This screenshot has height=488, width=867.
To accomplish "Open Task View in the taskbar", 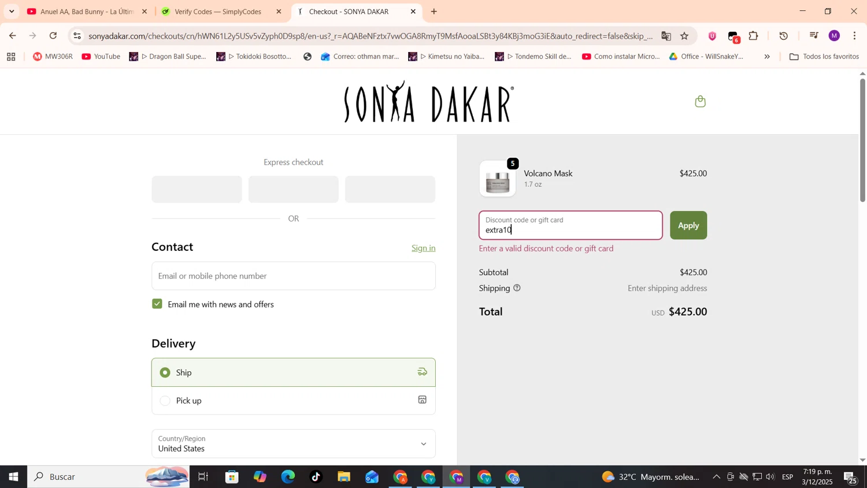I will click(x=203, y=477).
